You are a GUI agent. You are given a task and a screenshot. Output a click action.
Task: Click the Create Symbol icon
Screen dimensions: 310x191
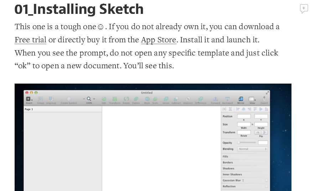tap(69, 99)
